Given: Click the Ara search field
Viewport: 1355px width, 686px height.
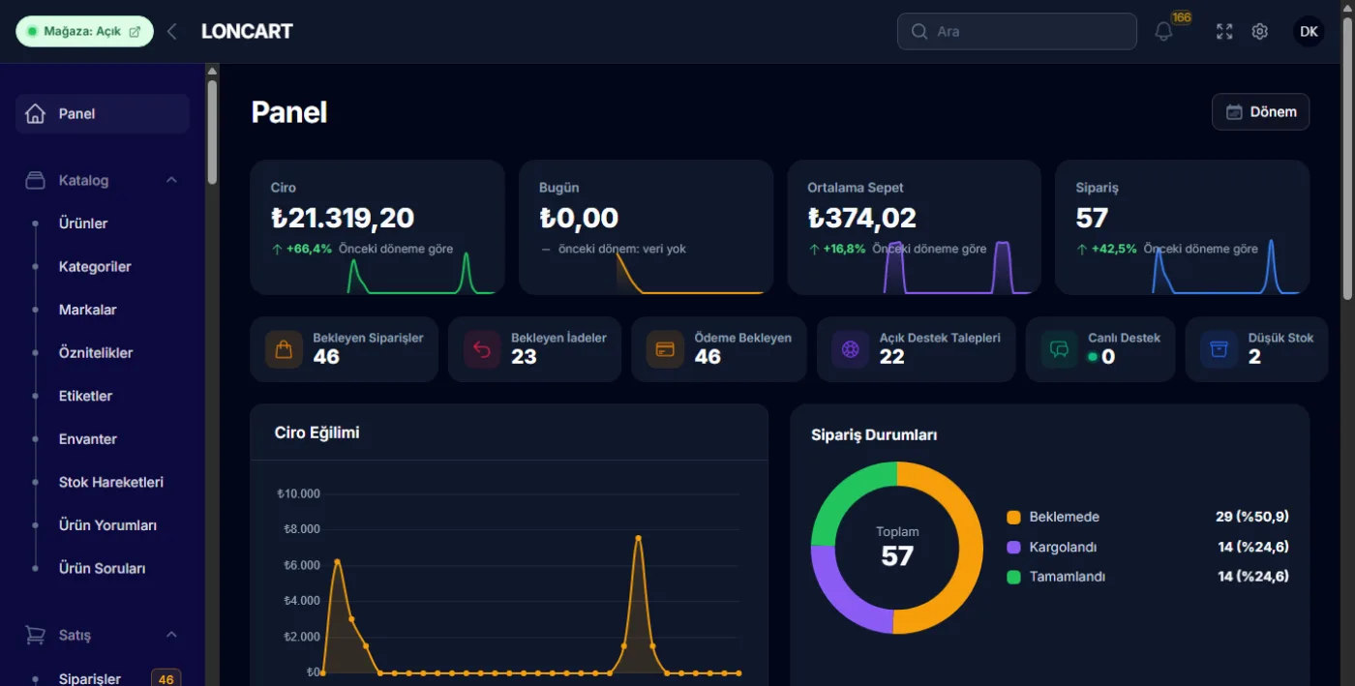Looking at the screenshot, I should (1016, 31).
